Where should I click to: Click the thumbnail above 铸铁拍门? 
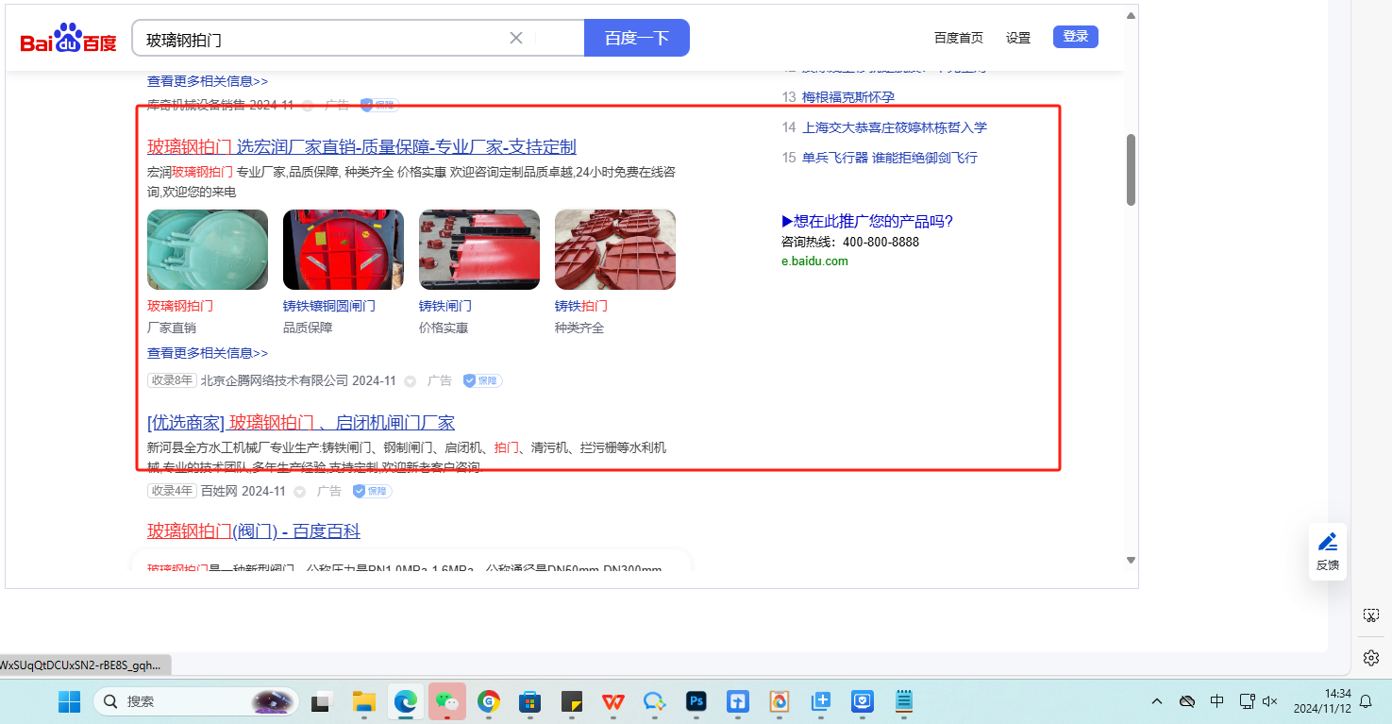pyautogui.click(x=615, y=249)
